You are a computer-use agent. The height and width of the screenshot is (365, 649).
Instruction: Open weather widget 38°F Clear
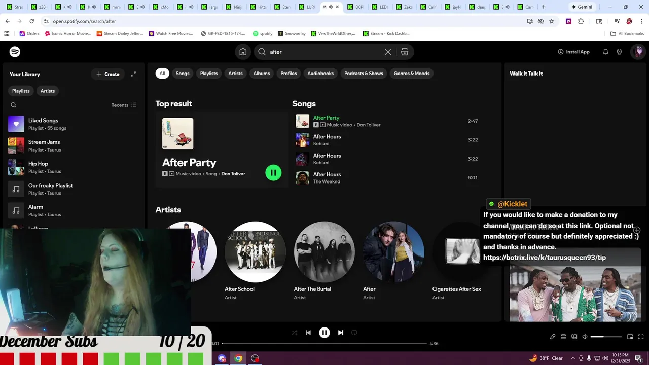coord(546,358)
